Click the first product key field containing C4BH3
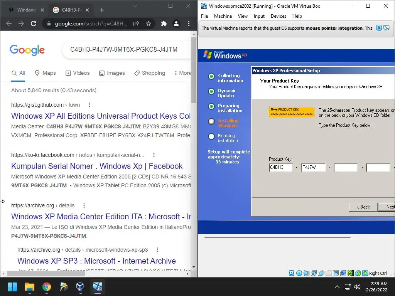The width and height of the screenshot is (395, 296). tap(281, 167)
